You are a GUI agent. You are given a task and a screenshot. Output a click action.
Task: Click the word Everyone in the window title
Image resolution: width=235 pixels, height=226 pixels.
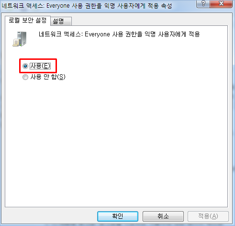pos(58,6)
